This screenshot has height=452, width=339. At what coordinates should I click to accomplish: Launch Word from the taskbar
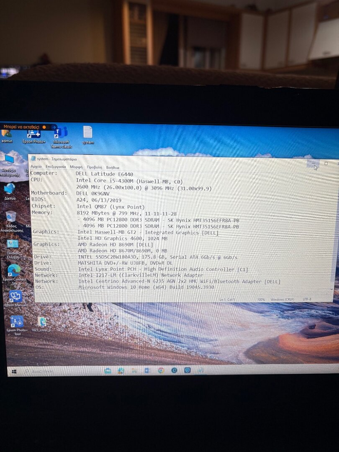(x=147, y=370)
